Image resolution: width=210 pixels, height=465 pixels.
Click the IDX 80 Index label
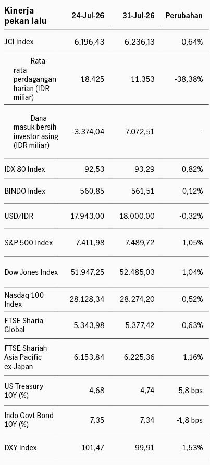pos(24,169)
